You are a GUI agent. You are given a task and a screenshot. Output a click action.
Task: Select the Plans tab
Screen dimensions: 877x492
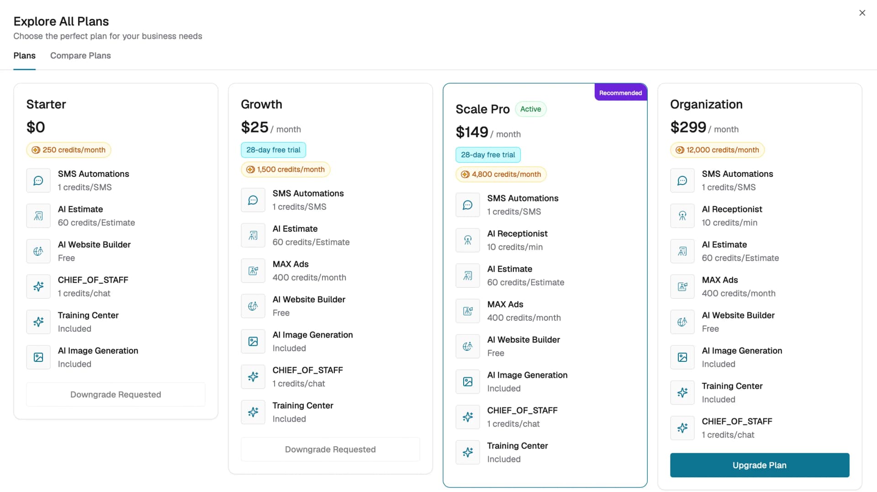click(24, 56)
